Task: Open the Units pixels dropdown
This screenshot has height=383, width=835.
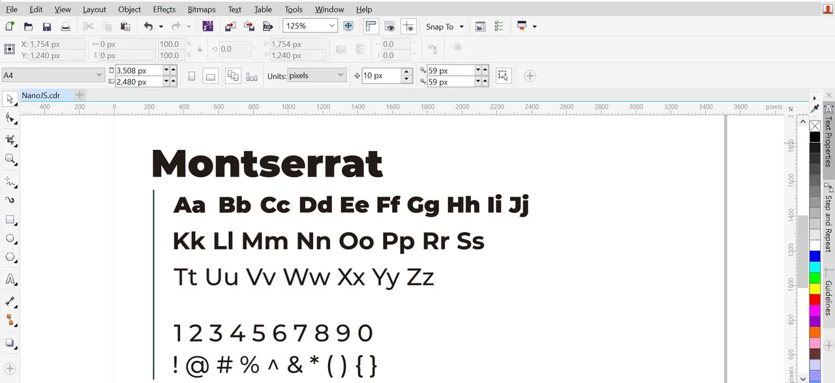Action: (316, 76)
